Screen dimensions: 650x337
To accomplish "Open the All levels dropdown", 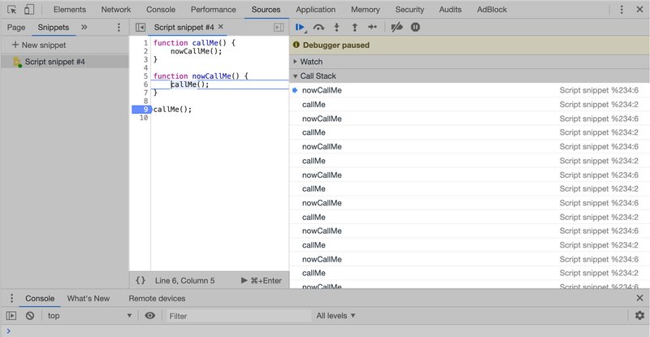I will coord(336,316).
